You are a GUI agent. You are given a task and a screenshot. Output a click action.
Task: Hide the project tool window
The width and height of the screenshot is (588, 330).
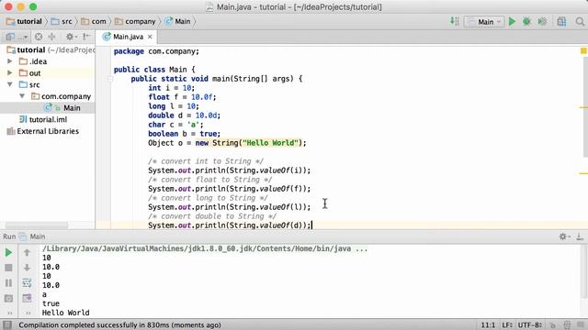tap(86, 37)
